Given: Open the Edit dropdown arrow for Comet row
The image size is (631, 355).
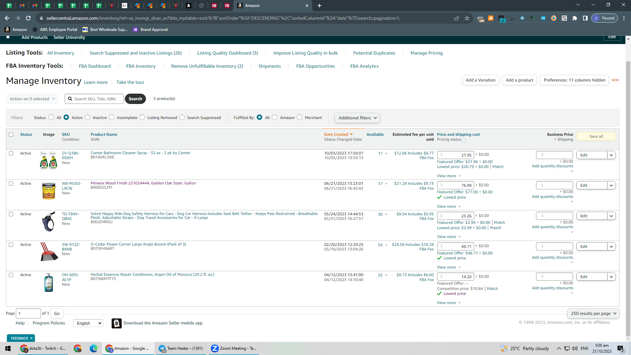Looking at the screenshot, I should [x=611, y=155].
